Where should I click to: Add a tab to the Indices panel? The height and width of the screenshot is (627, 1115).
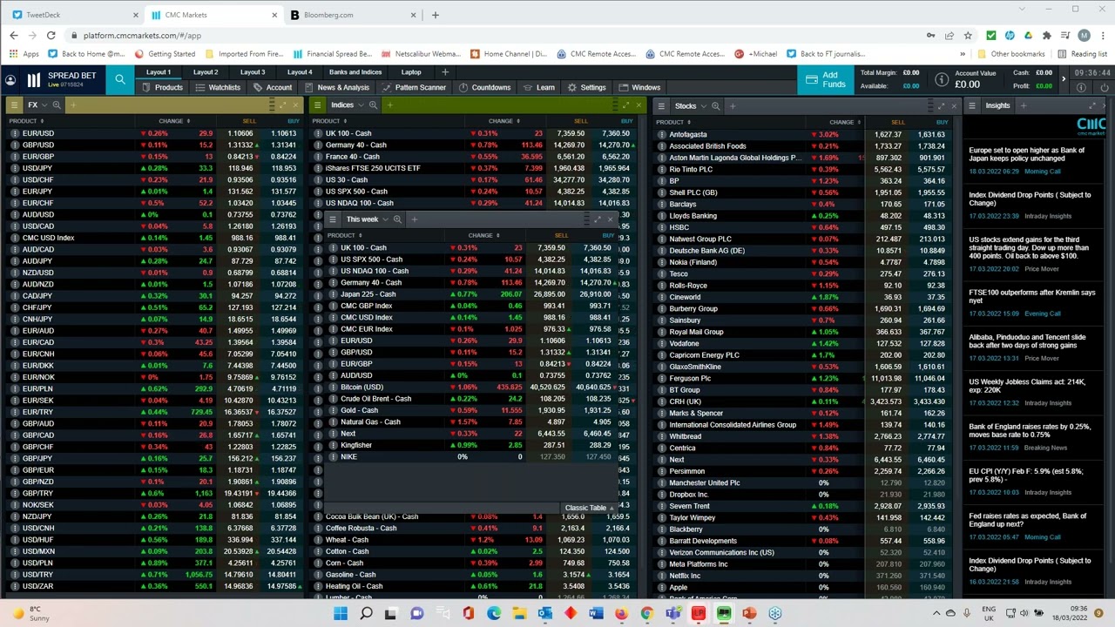[389, 105]
